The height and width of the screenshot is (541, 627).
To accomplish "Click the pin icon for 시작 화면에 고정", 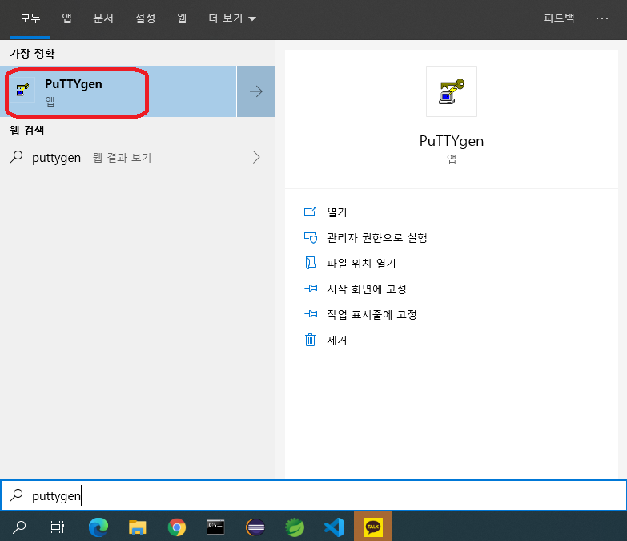I will (x=311, y=289).
